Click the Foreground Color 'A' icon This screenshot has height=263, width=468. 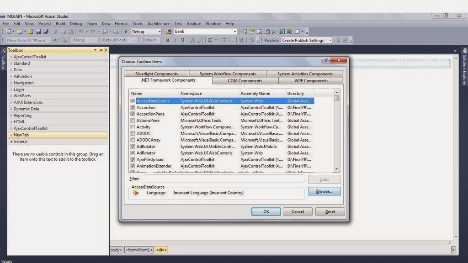coord(192,40)
